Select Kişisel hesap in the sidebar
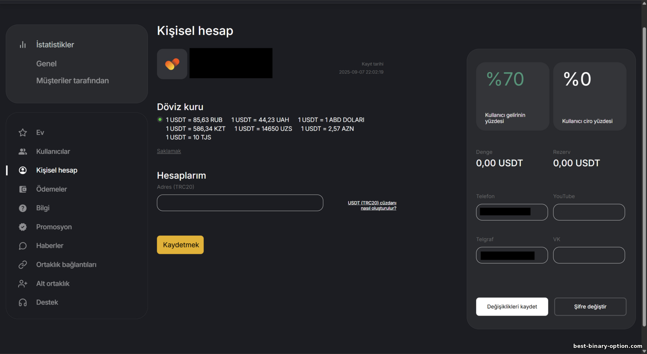Viewport: 647px width, 354px height. point(57,170)
